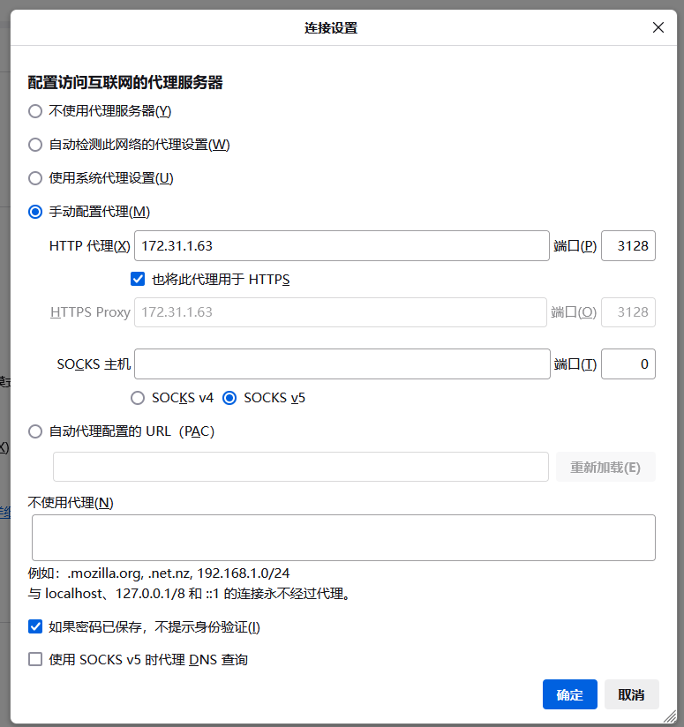Click the HTTP proxy port field showing 3128
Screen dimensions: 684x727
(628, 246)
